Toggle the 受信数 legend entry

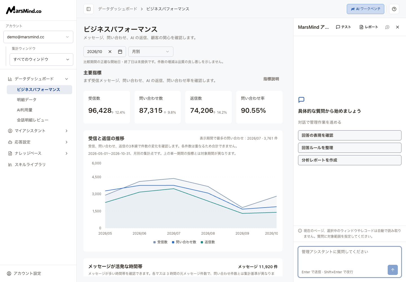160,242
